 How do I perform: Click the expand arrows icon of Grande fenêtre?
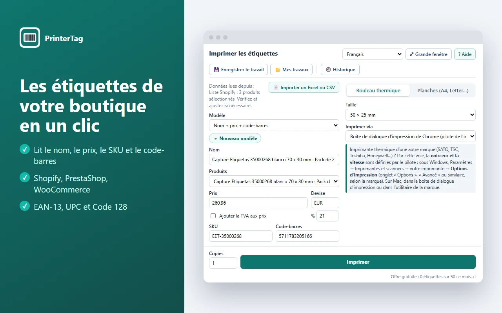point(412,54)
